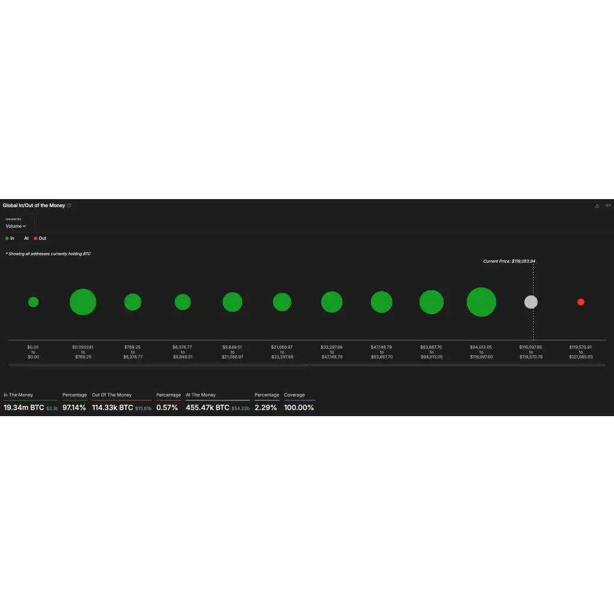Click the download chart icon
The width and height of the screenshot is (614, 614).
597,205
